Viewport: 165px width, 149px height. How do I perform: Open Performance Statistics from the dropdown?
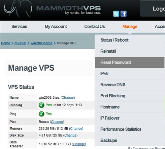pos(130,129)
